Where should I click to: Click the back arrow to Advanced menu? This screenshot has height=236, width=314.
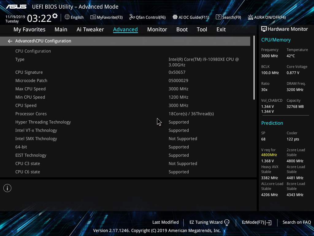tap(10, 41)
